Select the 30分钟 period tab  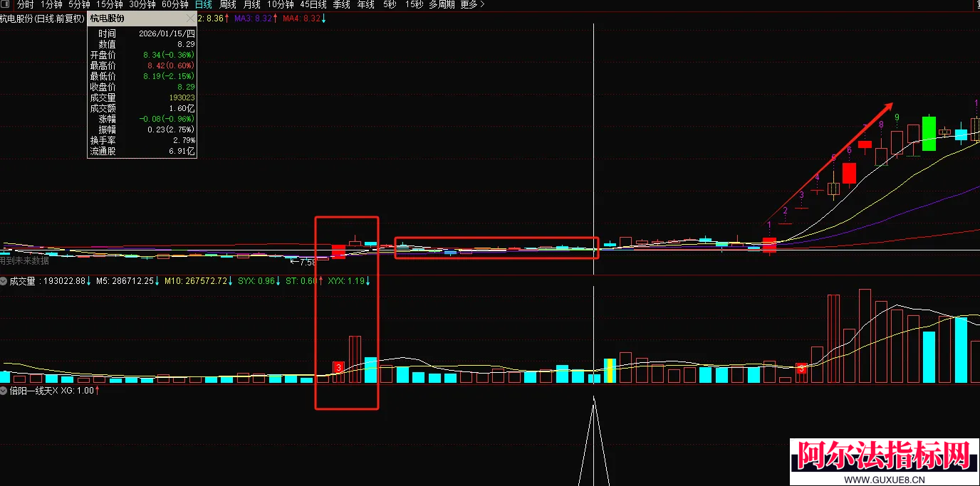pos(142,4)
